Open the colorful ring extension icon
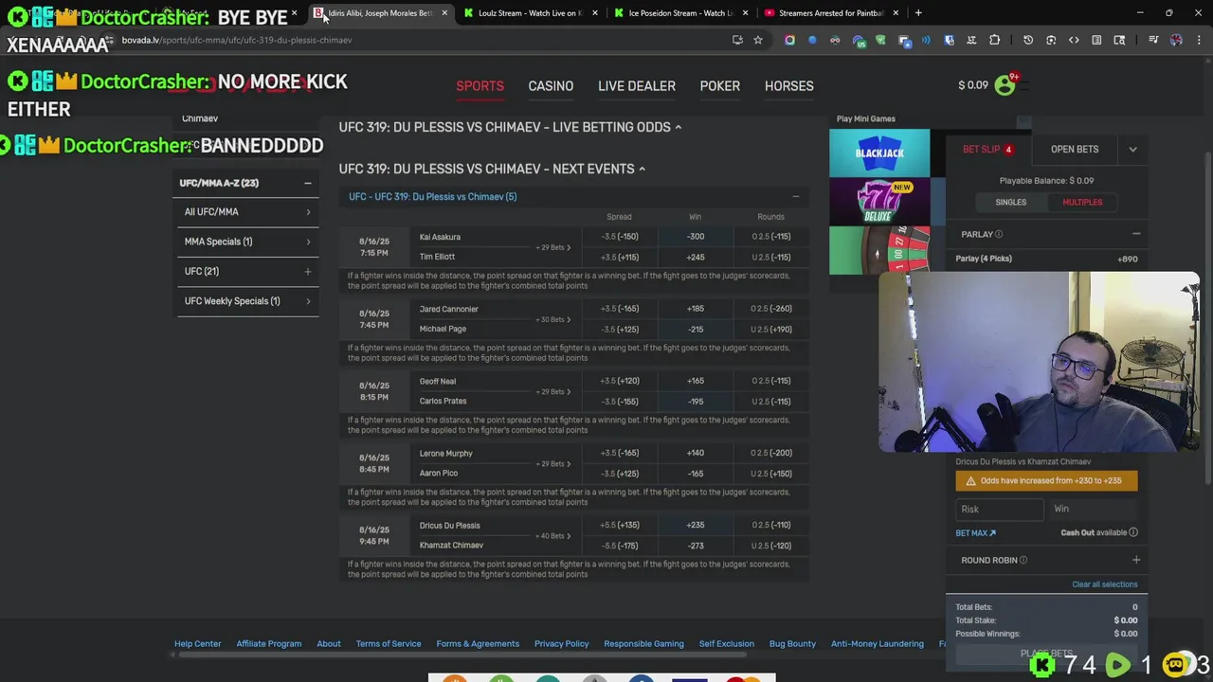The width and height of the screenshot is (1213, 682). (789, 40)
